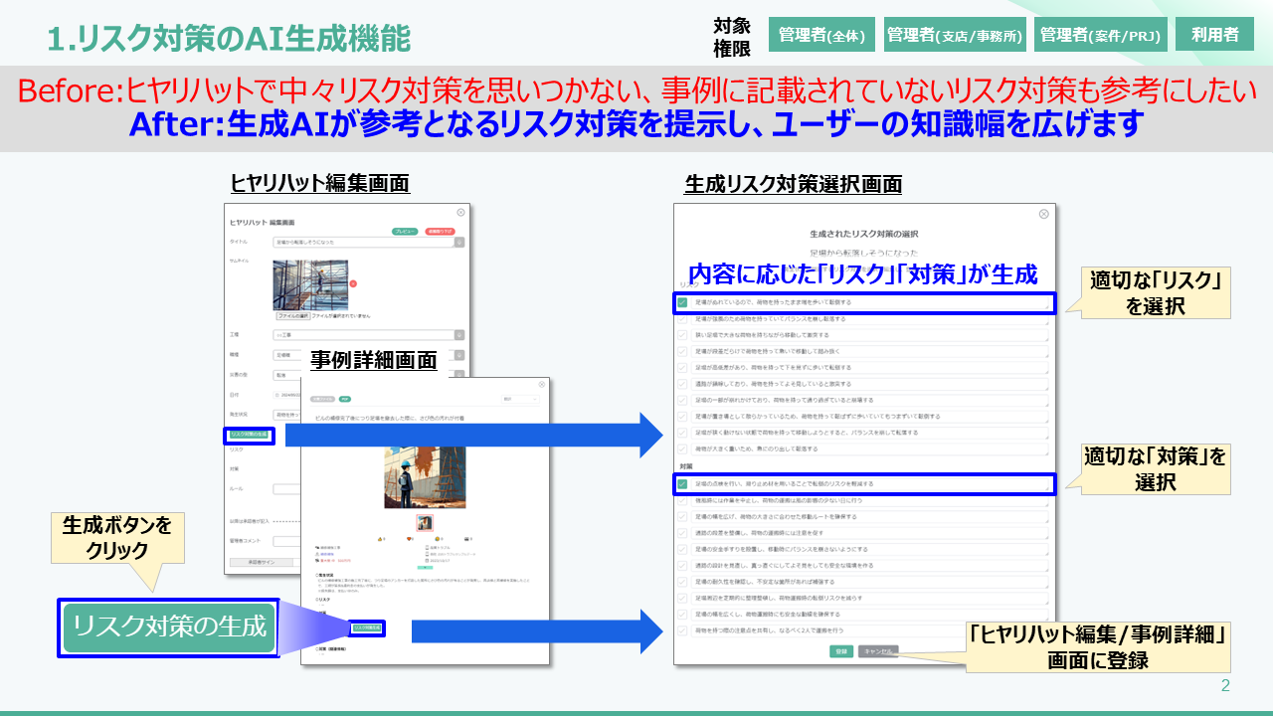
Task: Close the 生成されたリスク対策の選択 dialog
Action: tap(1043, 214)
